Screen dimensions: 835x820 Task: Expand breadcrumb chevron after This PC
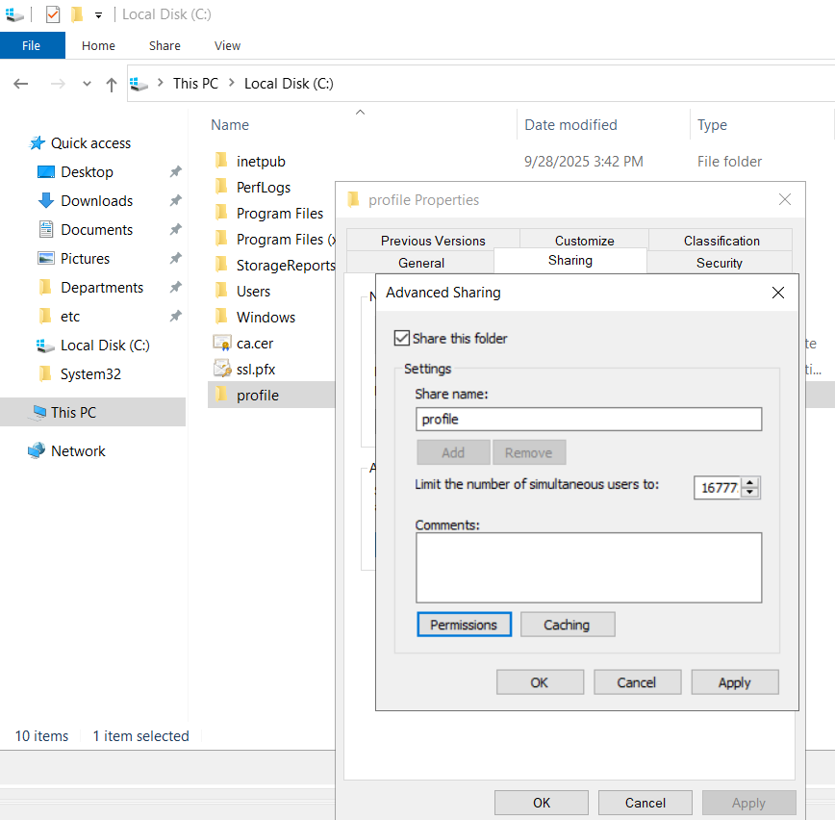pyautogui.click(x=232, y=83)
